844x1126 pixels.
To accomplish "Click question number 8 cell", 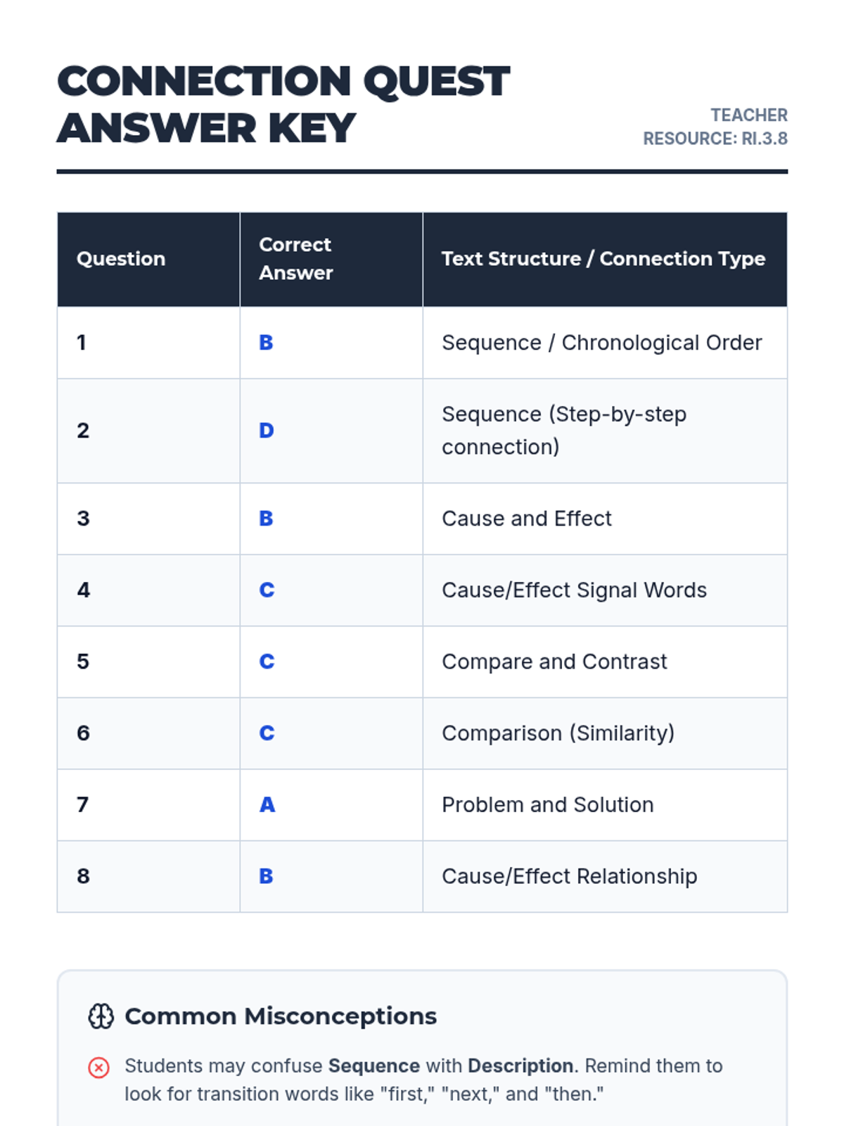I will tap(83, 877).
